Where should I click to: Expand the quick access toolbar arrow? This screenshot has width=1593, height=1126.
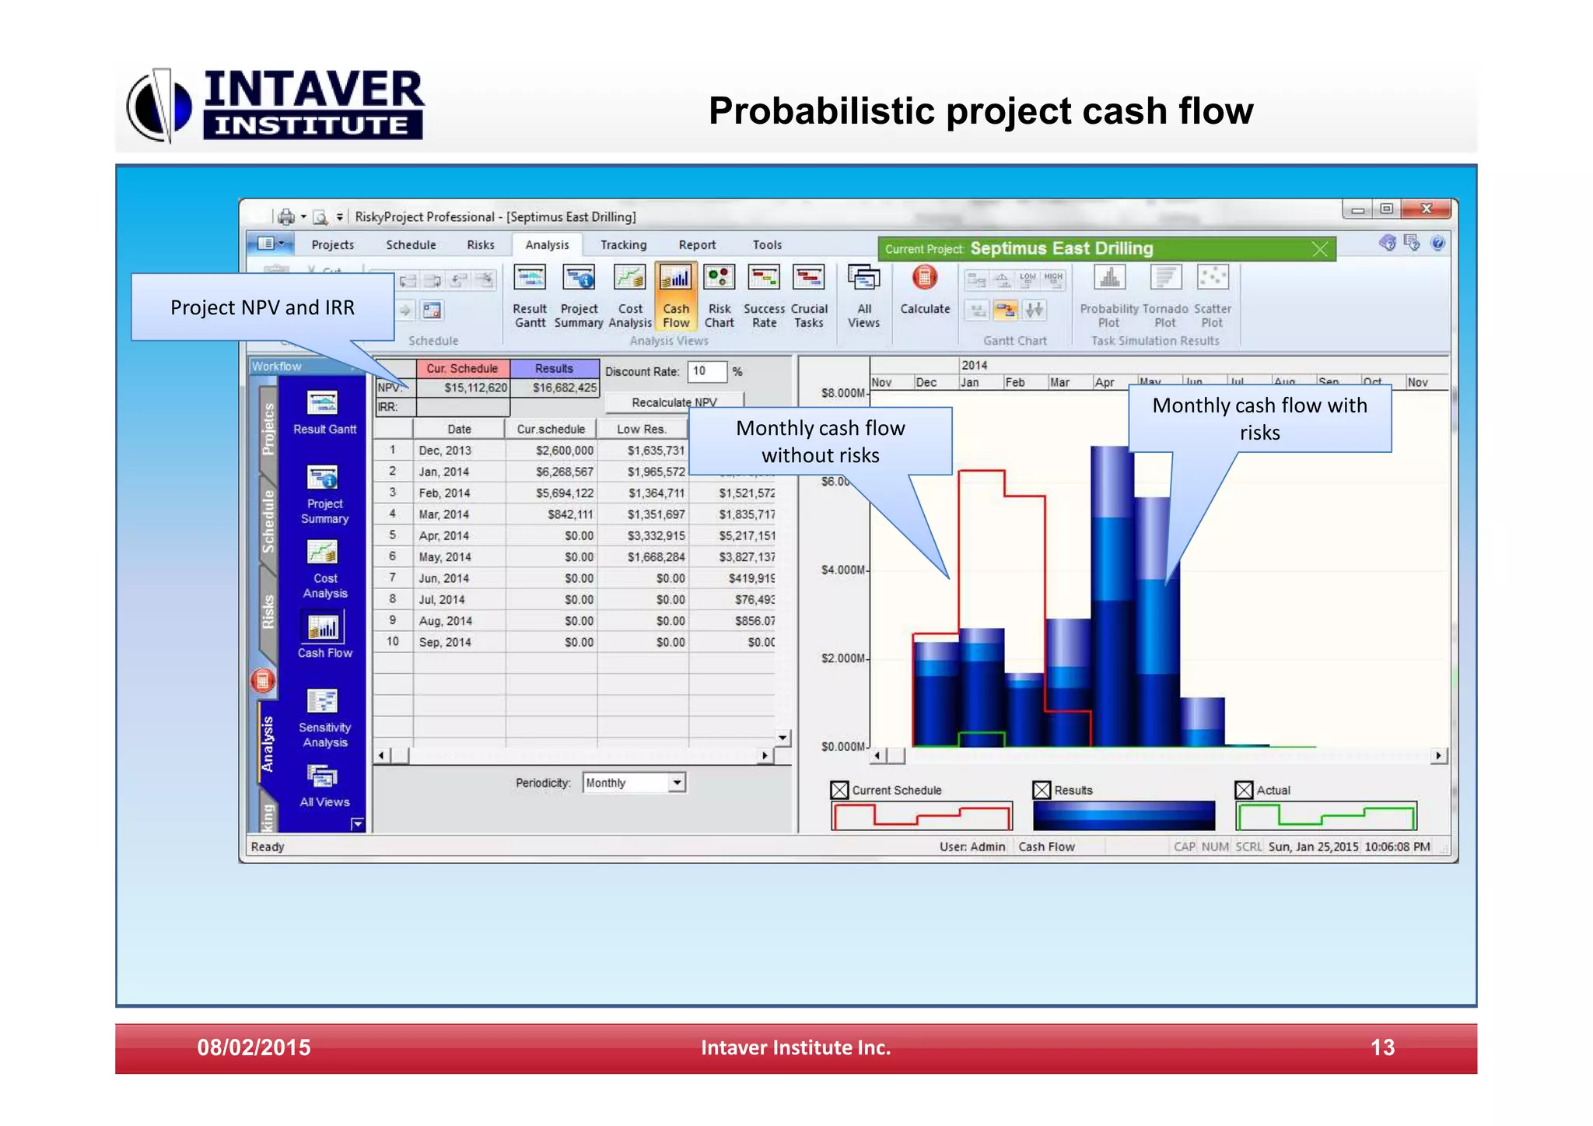click(340, 217)
